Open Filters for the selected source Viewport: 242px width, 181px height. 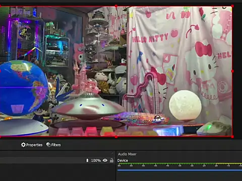pyautogui.click(x=53, y=145)
